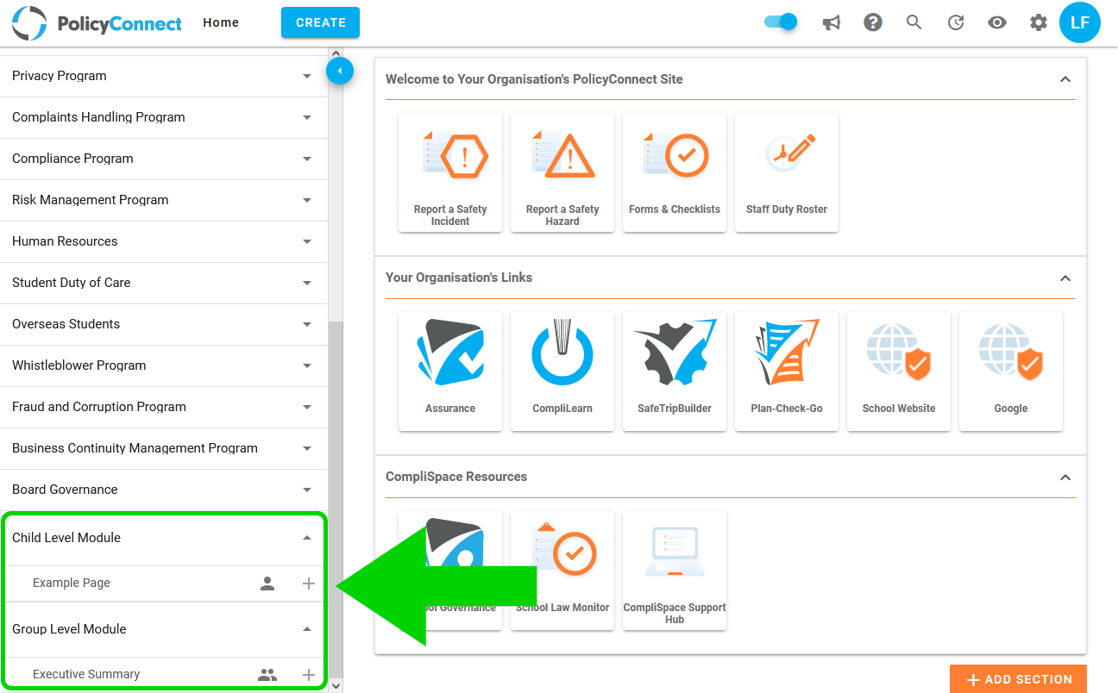Open the Google link tile
The image size is (1118, 693).
[x=1011, y=371]
